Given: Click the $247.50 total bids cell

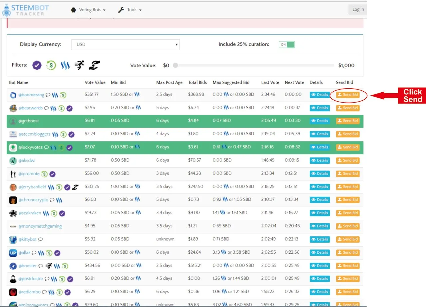Looking at the screenshot, I should pos(196,187).
